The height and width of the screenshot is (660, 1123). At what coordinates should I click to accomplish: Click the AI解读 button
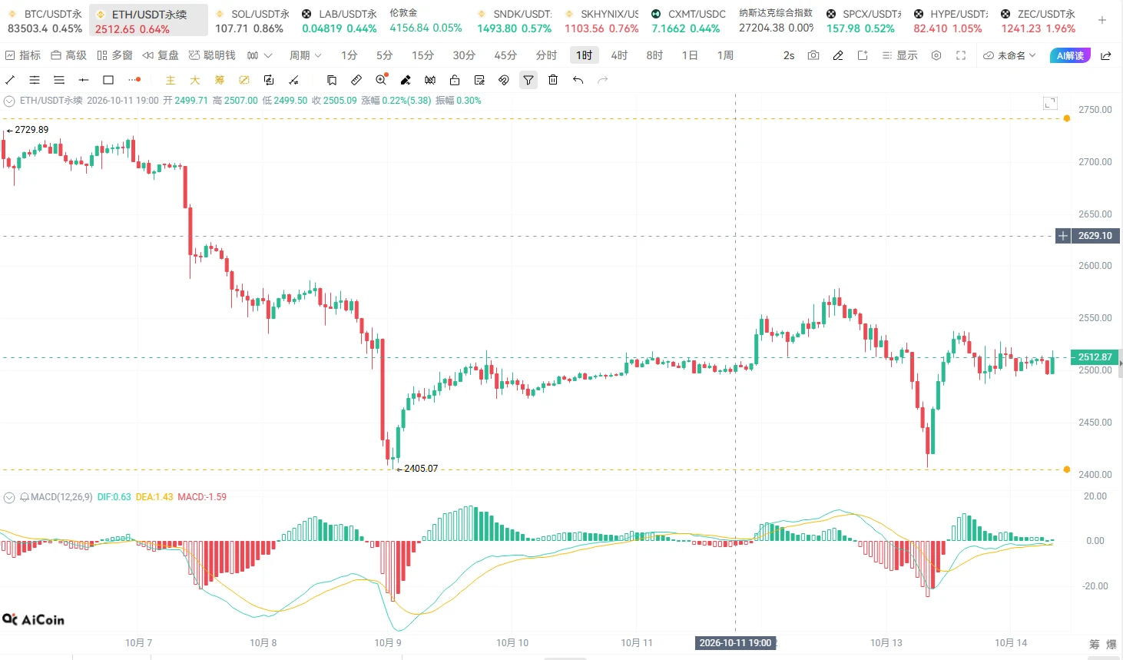[1070, 55]
